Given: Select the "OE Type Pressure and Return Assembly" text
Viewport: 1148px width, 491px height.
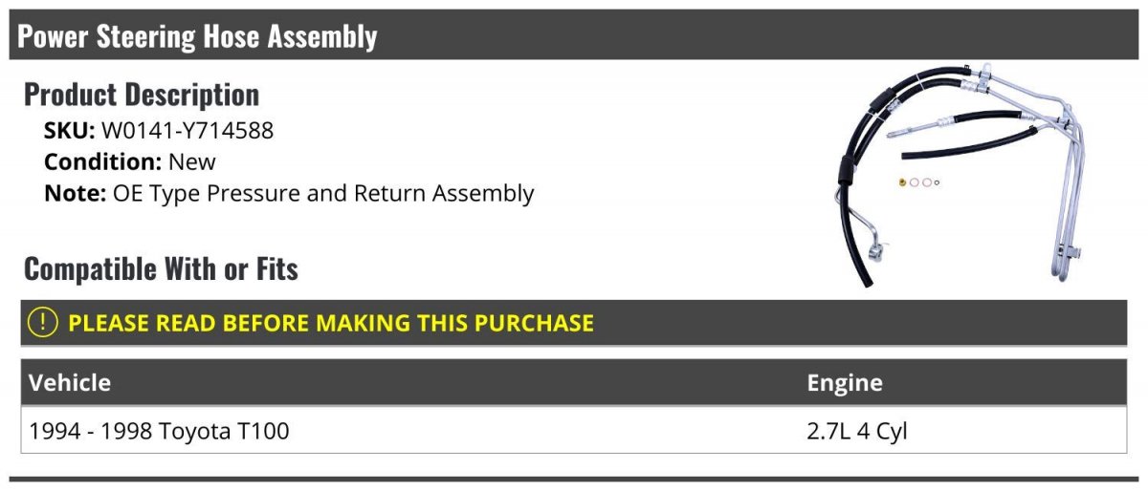Looking at the screenshot, I should [323, 193].
